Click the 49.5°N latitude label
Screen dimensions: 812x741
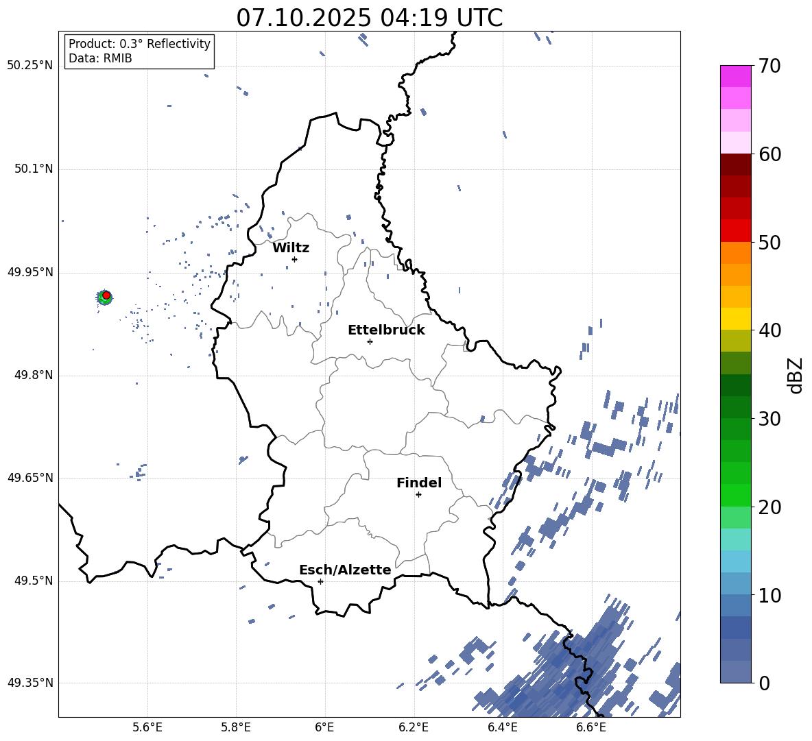click(33, 581)
